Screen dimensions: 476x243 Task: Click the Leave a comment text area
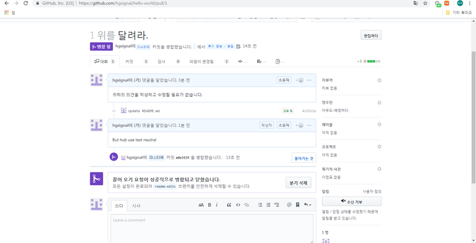pos(212,229)
